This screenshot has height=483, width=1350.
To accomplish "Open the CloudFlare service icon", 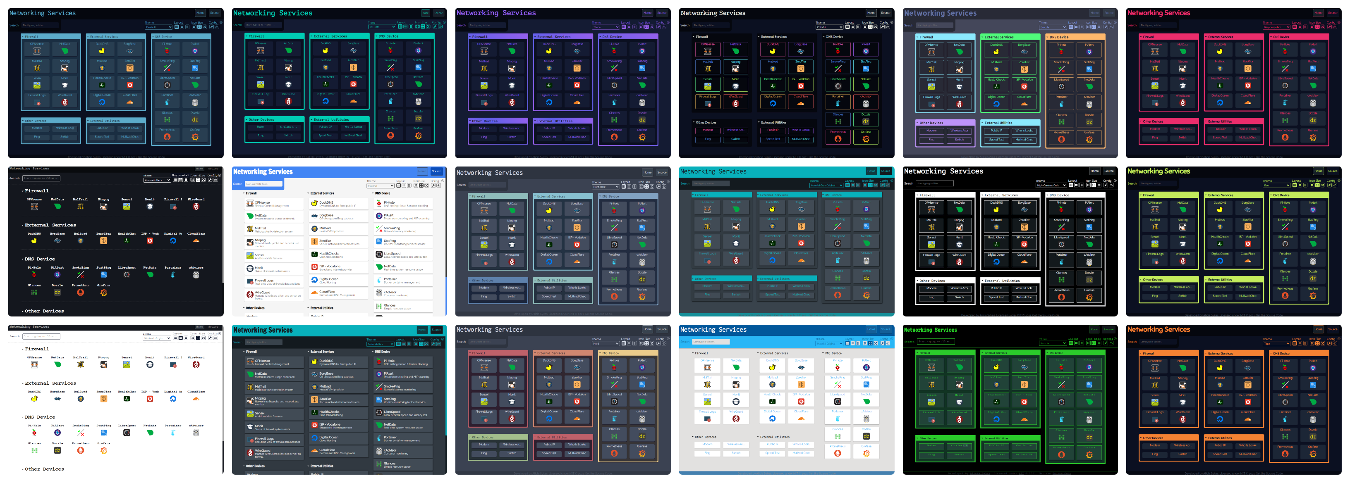I will [x=129, y=100].
